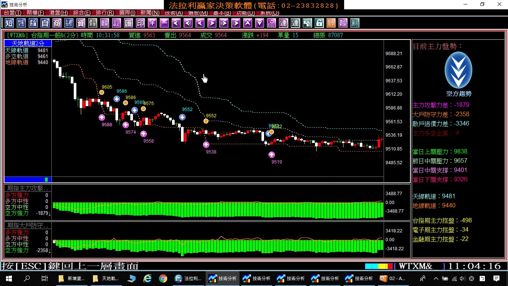This screenshot has width=508, height=286.
Task: Click the green marker on blue scrollbar
Action: click(47, 179)
